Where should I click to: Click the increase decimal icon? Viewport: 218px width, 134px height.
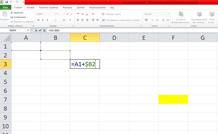(163, 20)
